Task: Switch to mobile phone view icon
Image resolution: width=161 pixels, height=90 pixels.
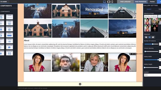Action: (x=112, y=2)
